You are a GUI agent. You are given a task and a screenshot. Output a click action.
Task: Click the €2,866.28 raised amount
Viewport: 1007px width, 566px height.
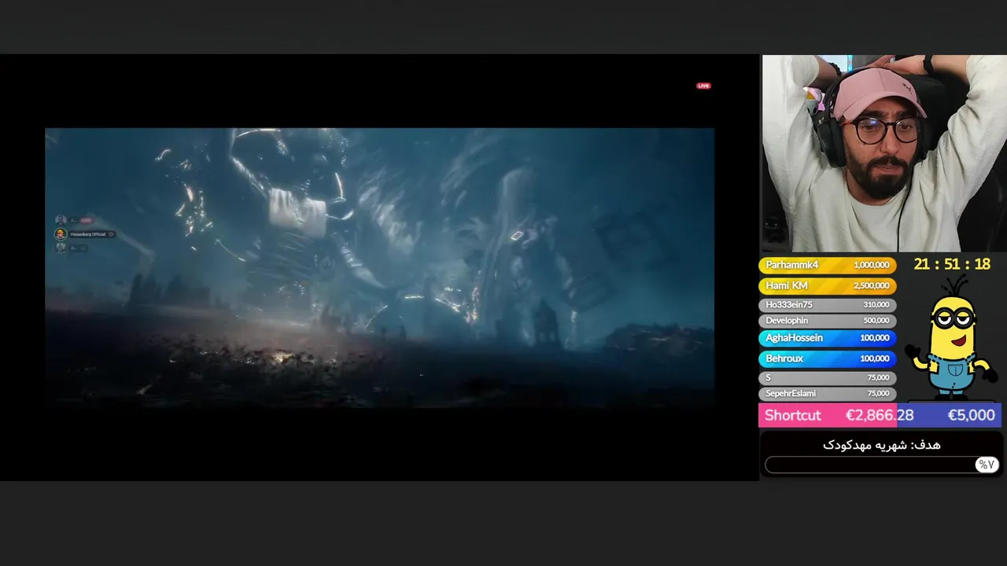[880, 415]
